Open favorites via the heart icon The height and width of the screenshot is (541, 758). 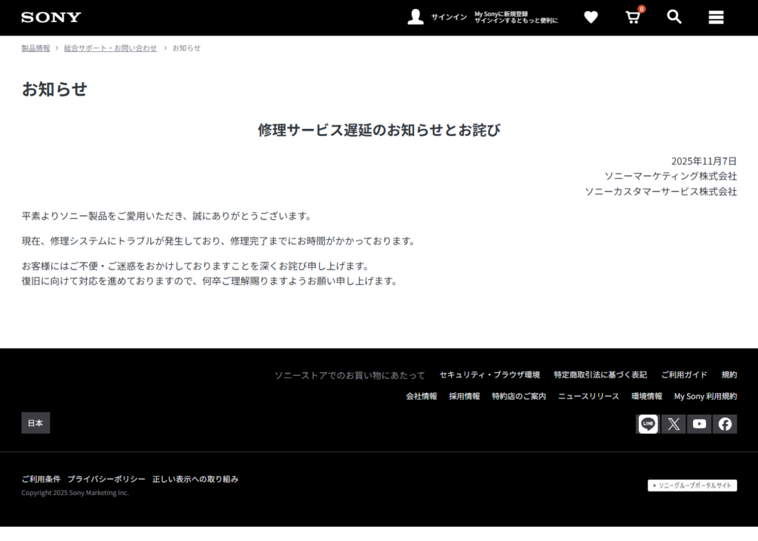[591, 16]
